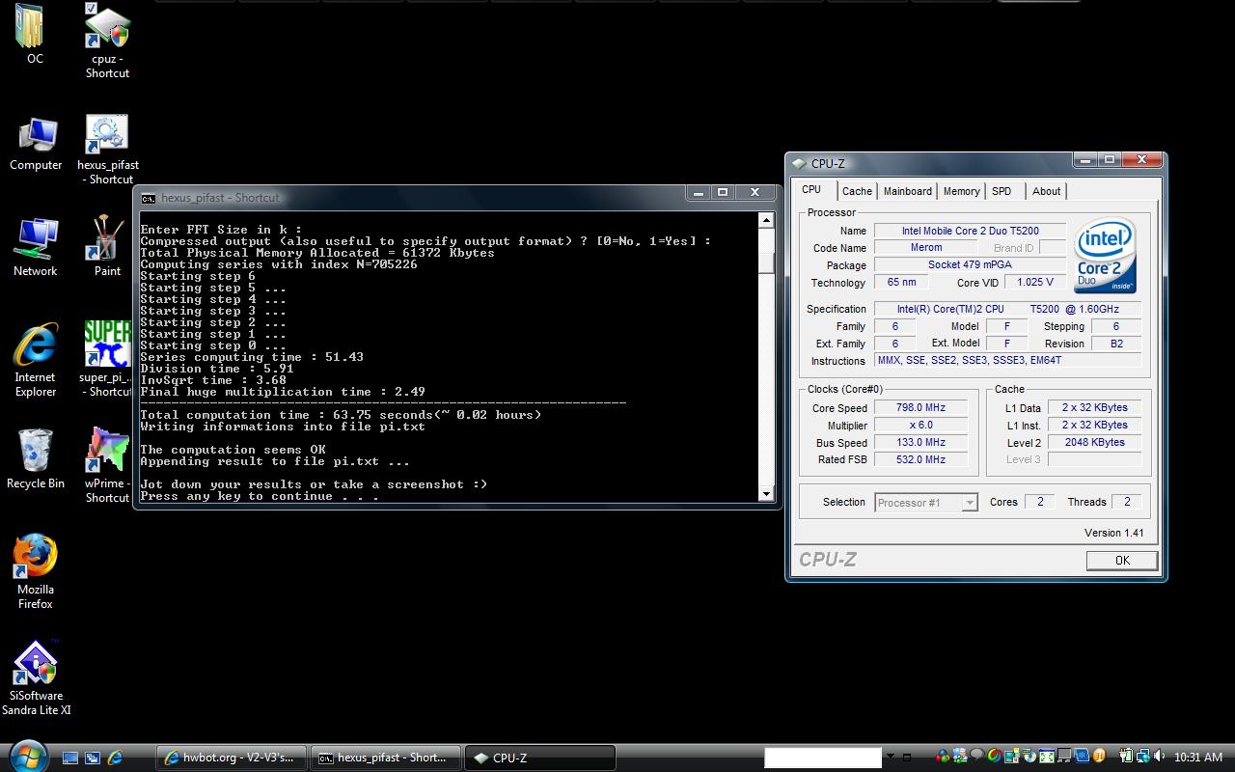Switch to the Mainboard tab
Image resolution: width=1235 pixels, height=772 pixels.
(908, 191)
